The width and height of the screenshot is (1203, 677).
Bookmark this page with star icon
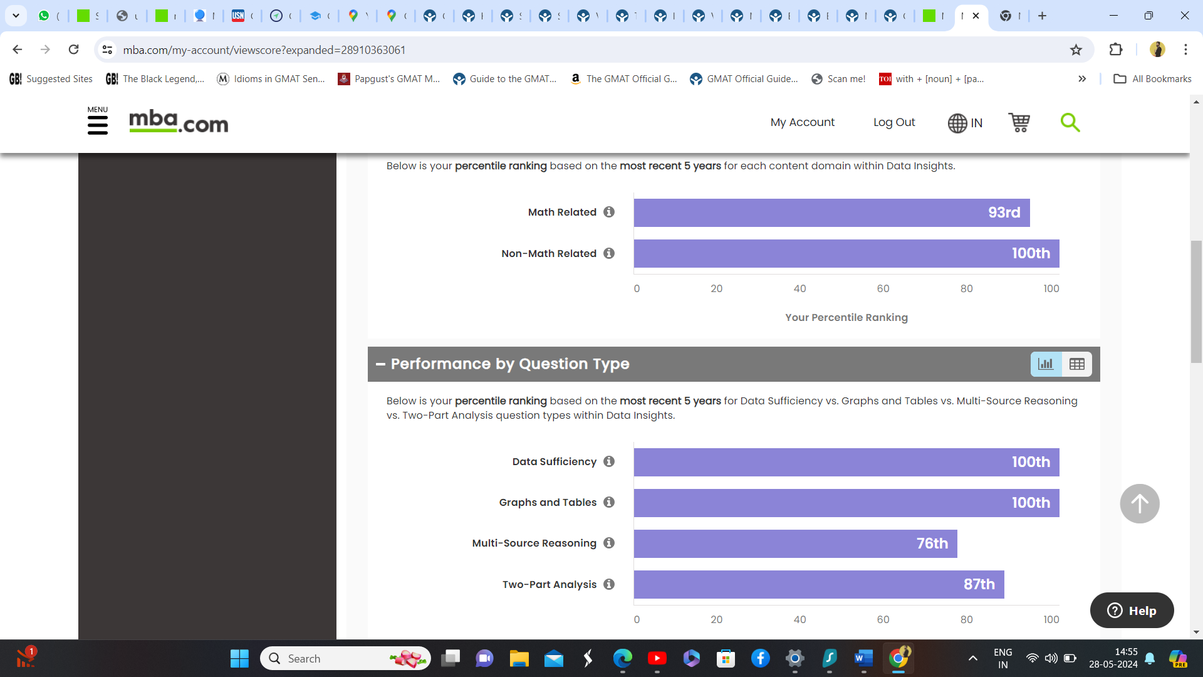1076,50
